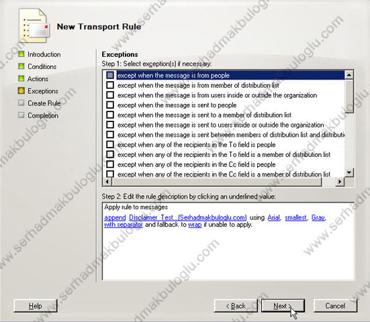Screen dimensions: 370x322
Task: Click the yellow Exceptions step indicator
Action: point(21,91)
